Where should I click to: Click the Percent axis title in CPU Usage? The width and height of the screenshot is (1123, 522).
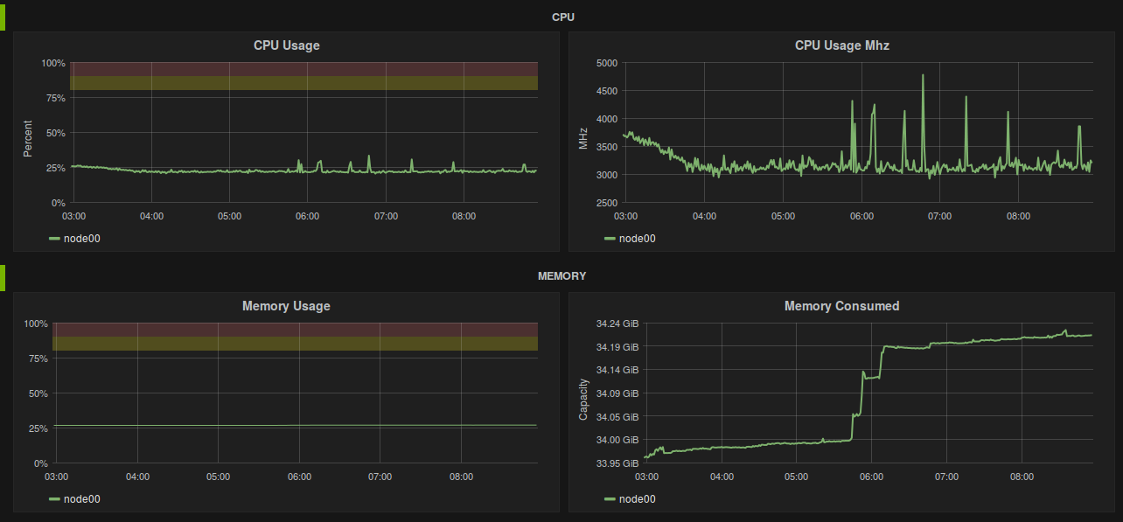[28, 138]
